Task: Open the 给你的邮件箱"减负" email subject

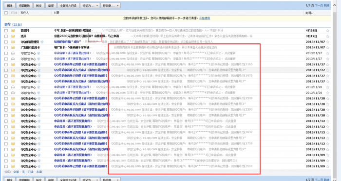Action: [68, 42]
